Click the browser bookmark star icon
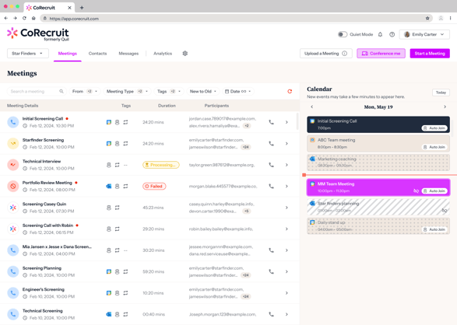457x325 pixels. (x=427, y=18)
